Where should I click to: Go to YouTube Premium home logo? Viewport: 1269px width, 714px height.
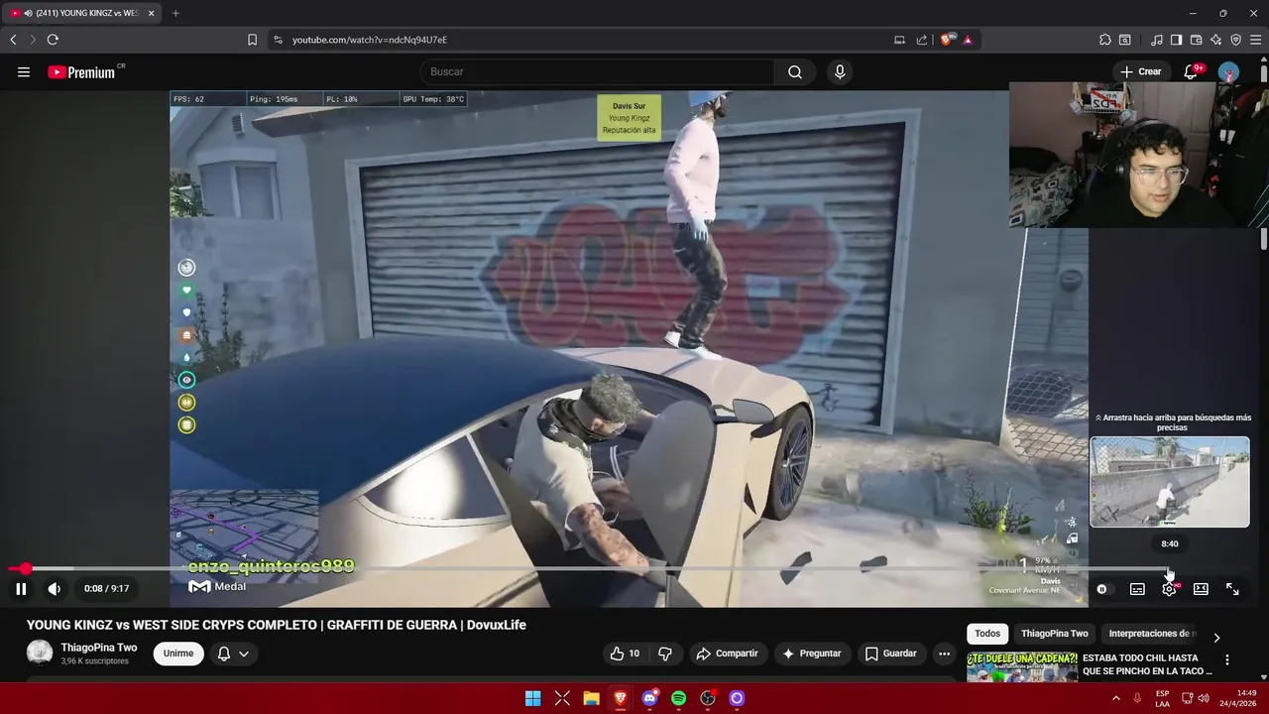[81, 72]
